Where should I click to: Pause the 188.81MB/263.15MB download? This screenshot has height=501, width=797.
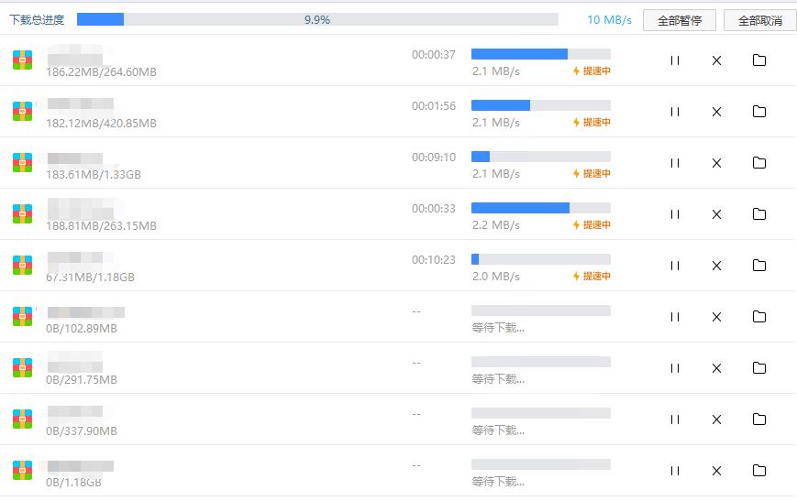[675, 214]
